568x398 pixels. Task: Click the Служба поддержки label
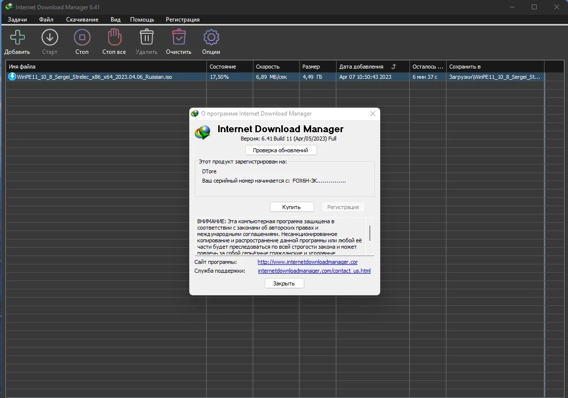220,271
